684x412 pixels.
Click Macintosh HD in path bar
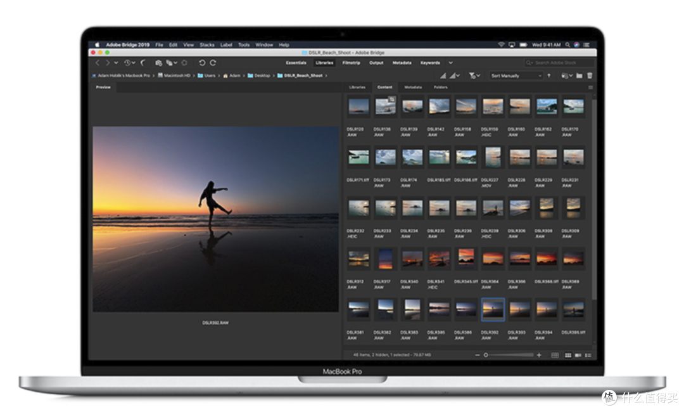(174, 75)
